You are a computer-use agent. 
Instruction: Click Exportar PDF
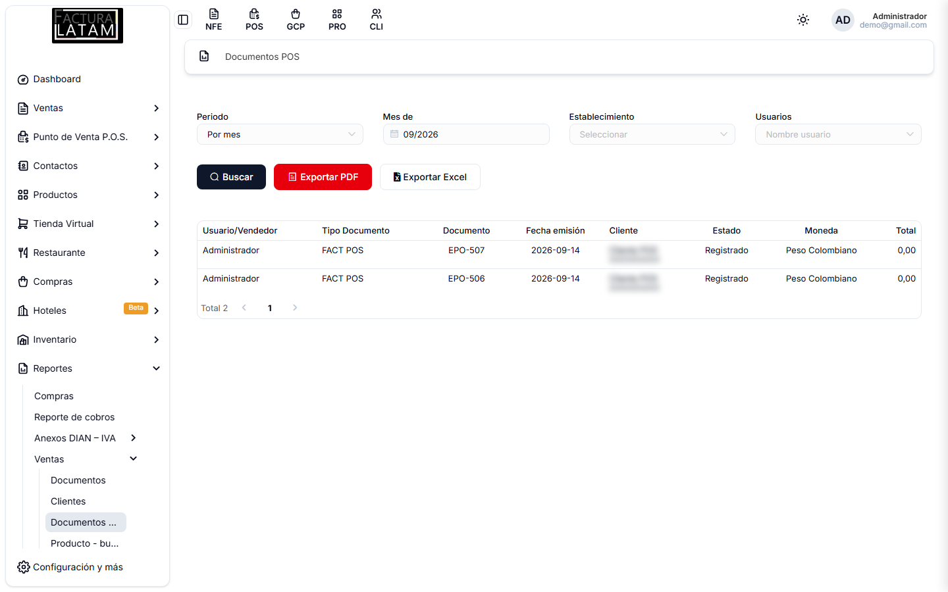click(323, 177)
